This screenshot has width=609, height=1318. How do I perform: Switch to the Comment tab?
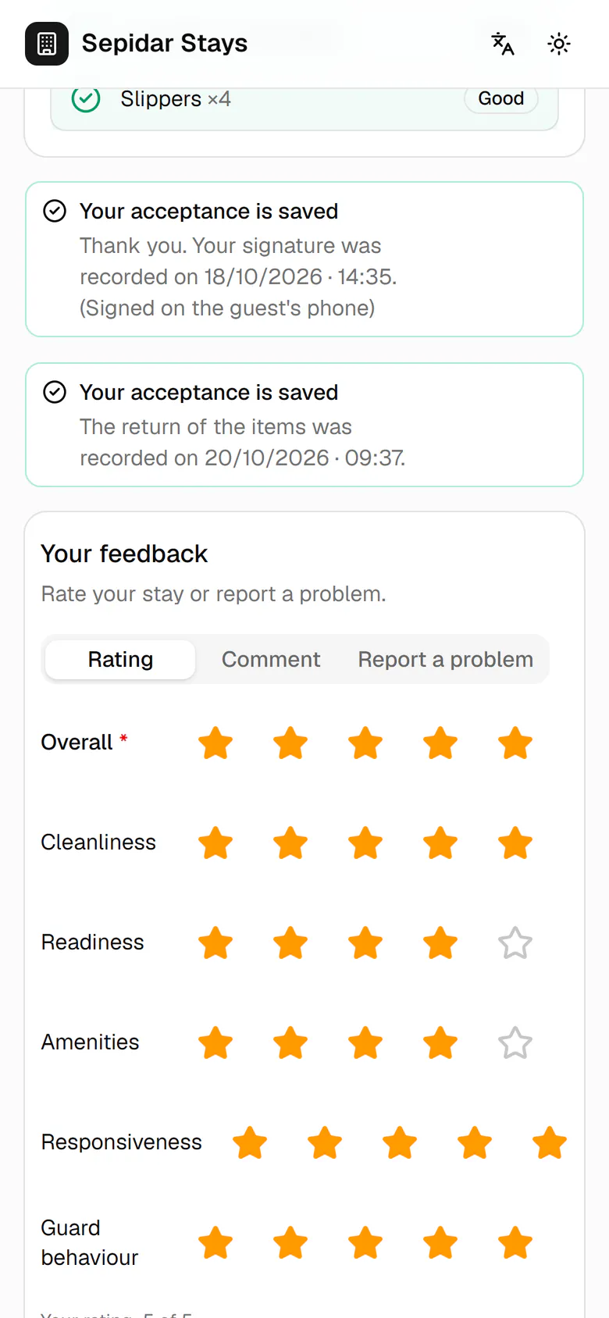coord(271,660)
